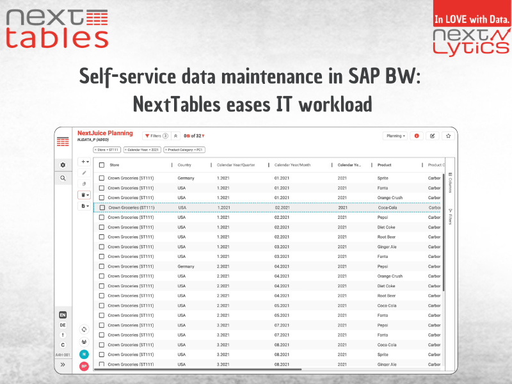The width and height of the screenshot is (512, 384).
Task: Click the red info icon button
Action: (x=417, y=136)
